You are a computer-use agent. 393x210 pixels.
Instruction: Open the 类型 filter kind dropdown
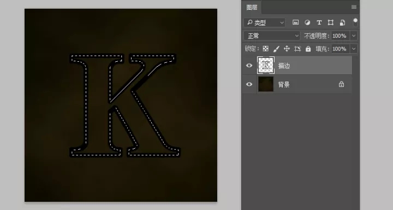[264, 22]
